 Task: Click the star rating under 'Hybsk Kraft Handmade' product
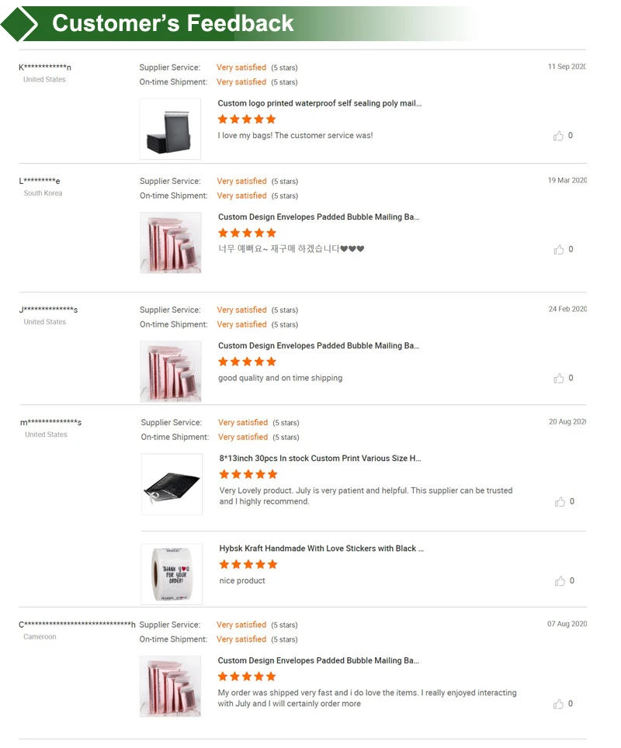click(x=248, y=564)
